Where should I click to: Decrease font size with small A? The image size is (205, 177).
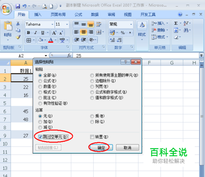click(x=61, y=32)
